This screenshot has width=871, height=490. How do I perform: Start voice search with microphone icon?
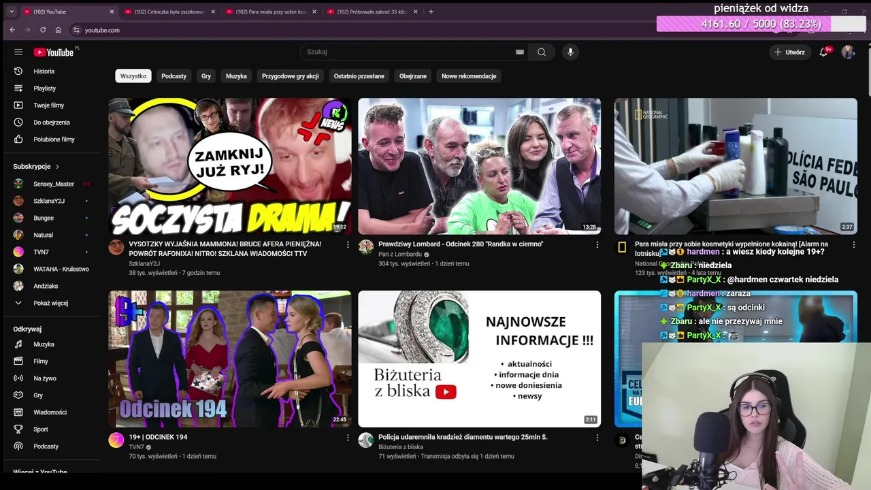click(570, 52)
